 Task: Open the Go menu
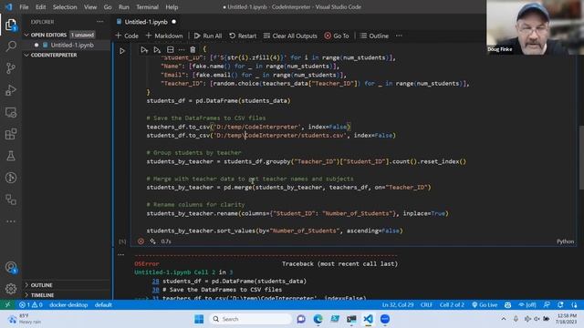pos(108,7)
